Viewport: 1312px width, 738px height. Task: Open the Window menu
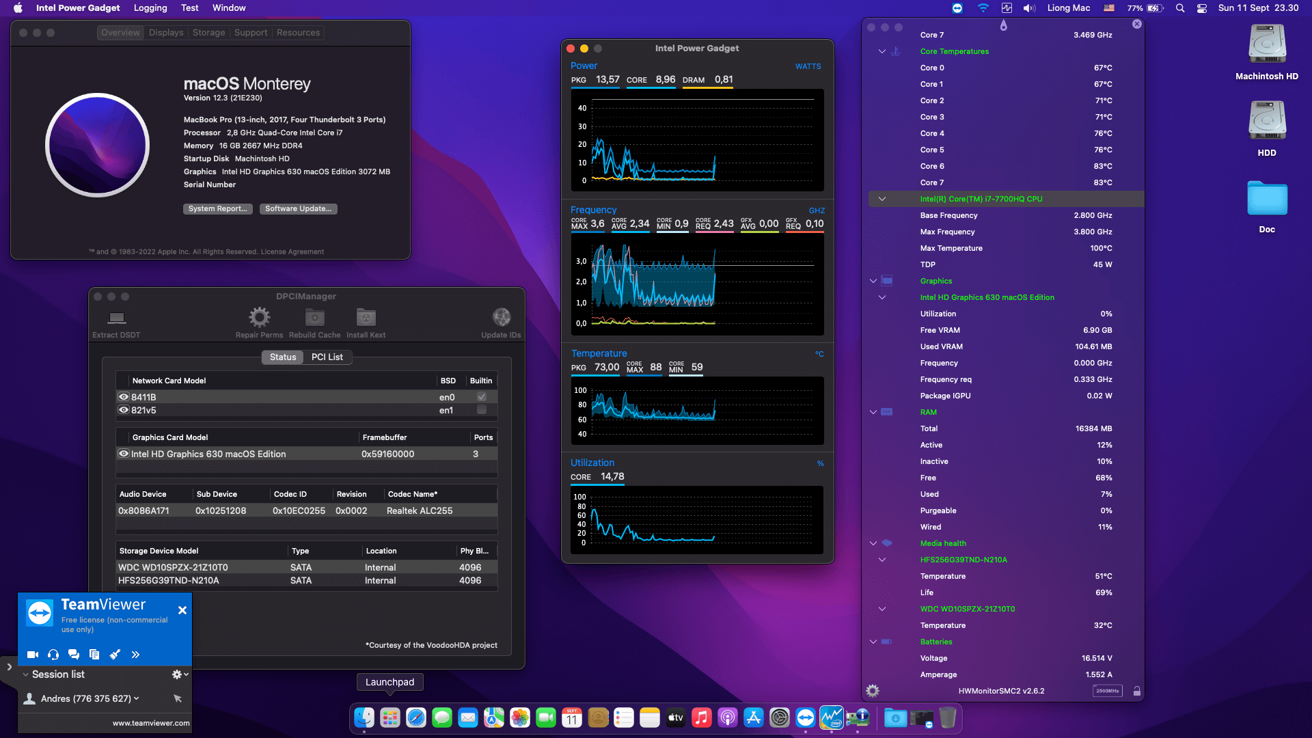229,8
